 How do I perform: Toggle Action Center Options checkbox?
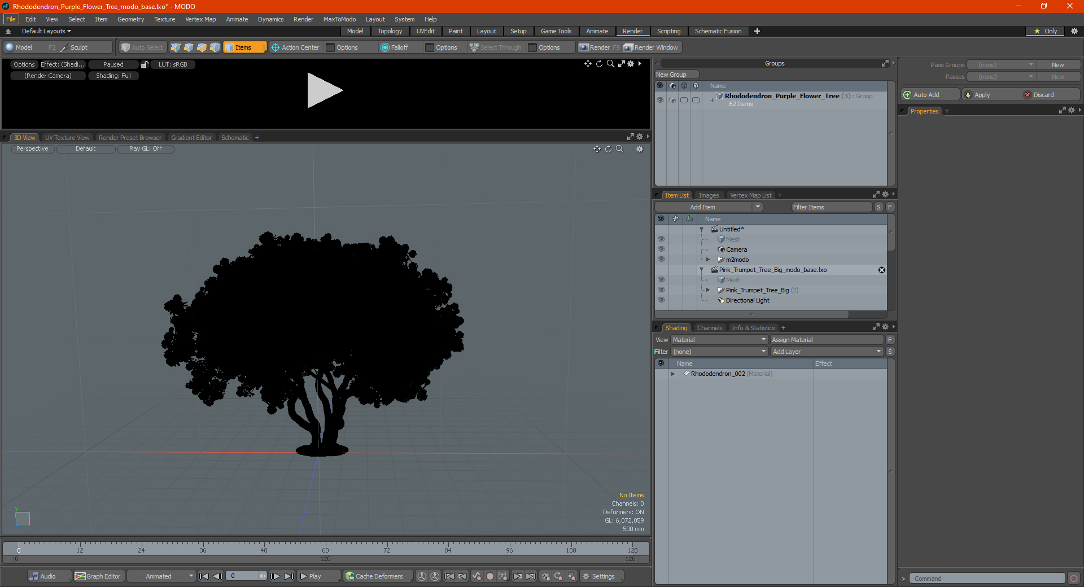click(330, 47)
